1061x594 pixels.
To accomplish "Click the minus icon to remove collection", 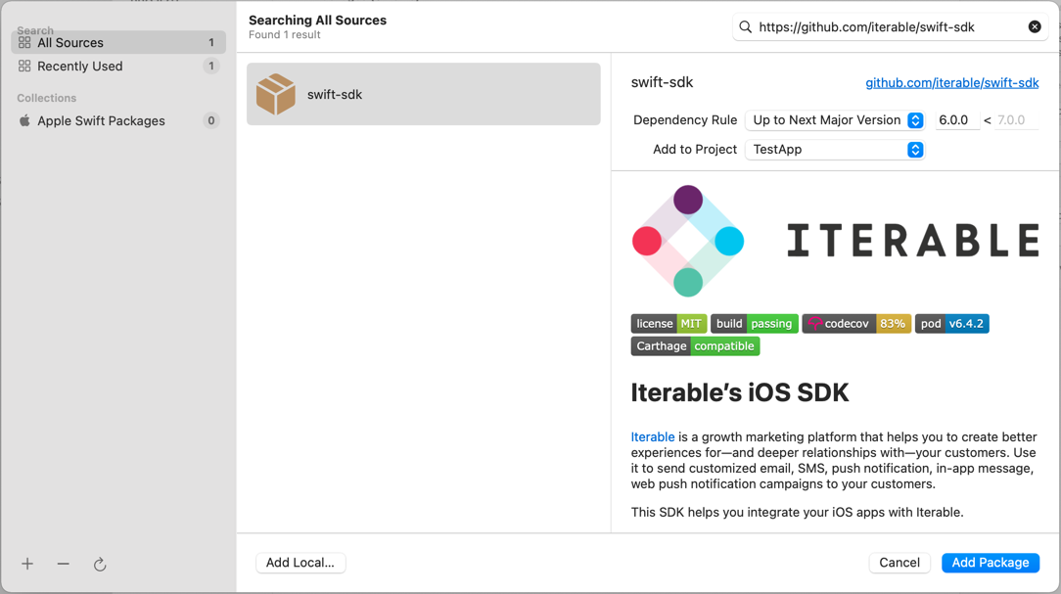I will (63, 564).
